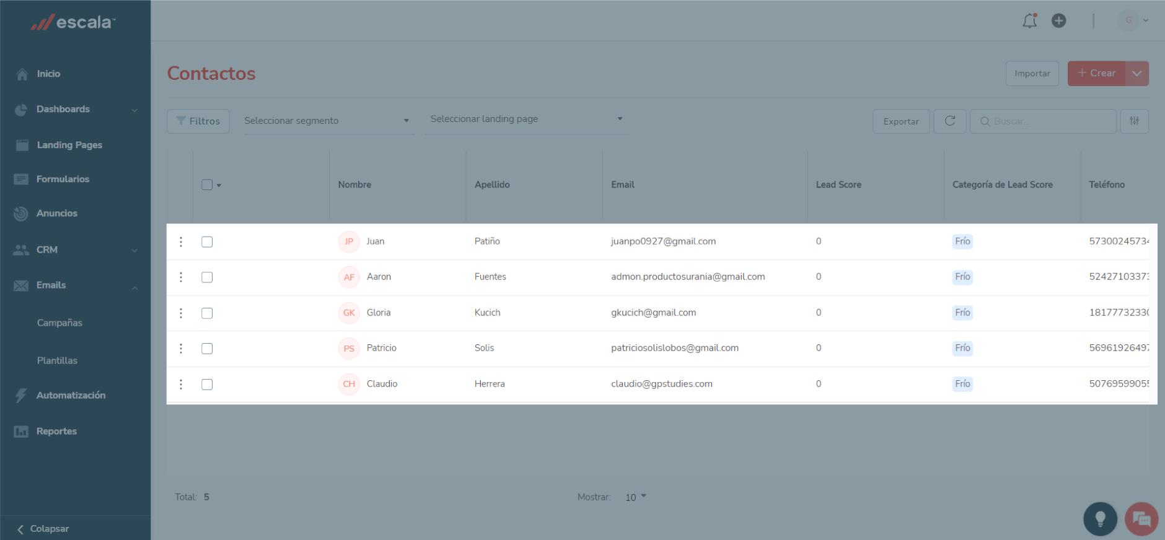The height and width of the screenshot is (540, 1165).
Task: Click the Buscar search field
Action: click(x=1043, y=121)
